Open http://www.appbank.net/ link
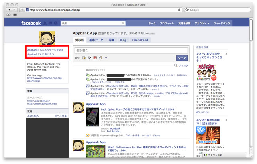The width and height of the screenshot is (257, 164). [x=42, y=104]
